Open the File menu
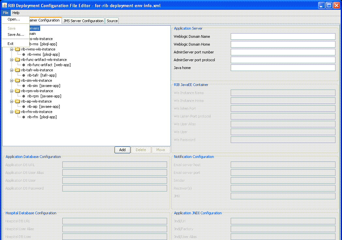Image resolution: width=342 pixels, height=240 pixels. point(6,13)
